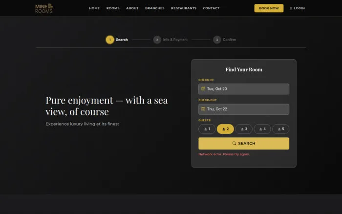342x214 pixels.
Task: Click the yellow Search button
Action: click(x=244, y=143)
